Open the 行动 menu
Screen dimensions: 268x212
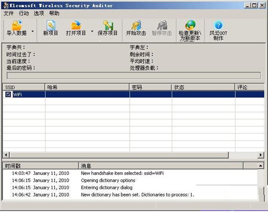click(x=24, y=13)
